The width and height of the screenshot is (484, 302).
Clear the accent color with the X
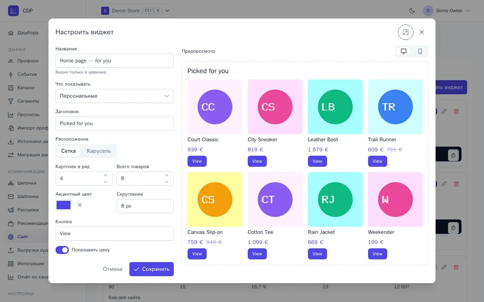[80, 205]
